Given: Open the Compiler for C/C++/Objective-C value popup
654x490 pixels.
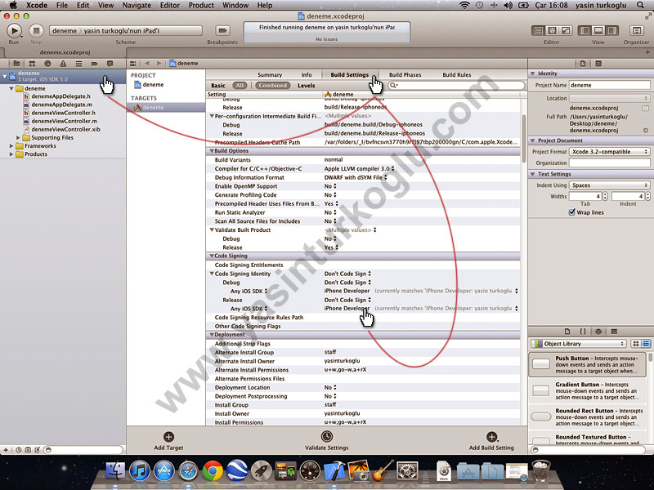Looking at the screenshot, I should pos(359,169).
